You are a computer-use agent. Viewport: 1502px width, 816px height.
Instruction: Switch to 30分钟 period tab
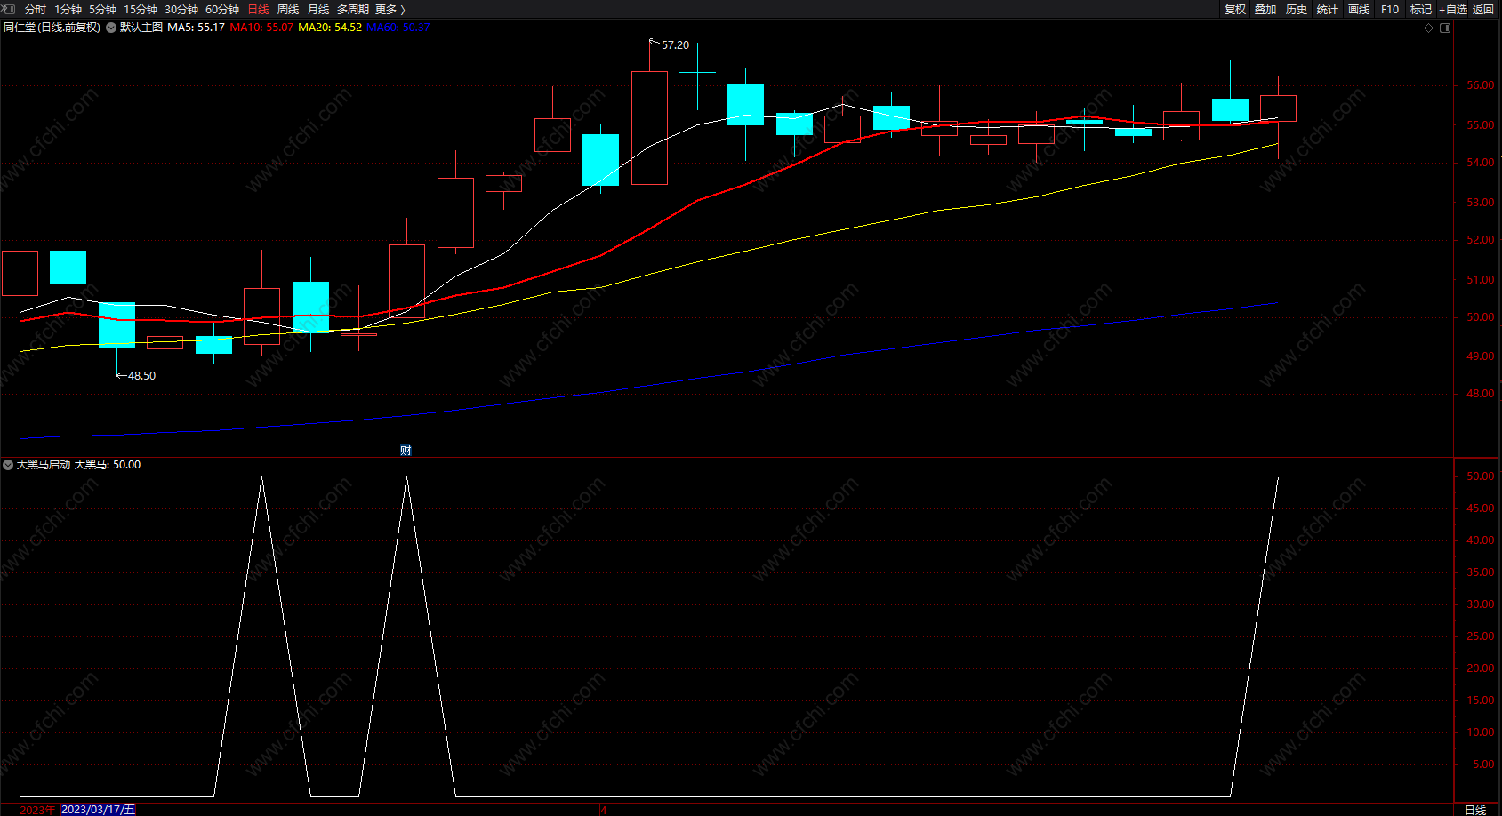tap(181, 9)
